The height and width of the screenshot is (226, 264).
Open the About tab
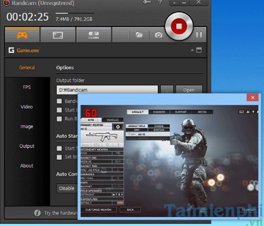26,166
